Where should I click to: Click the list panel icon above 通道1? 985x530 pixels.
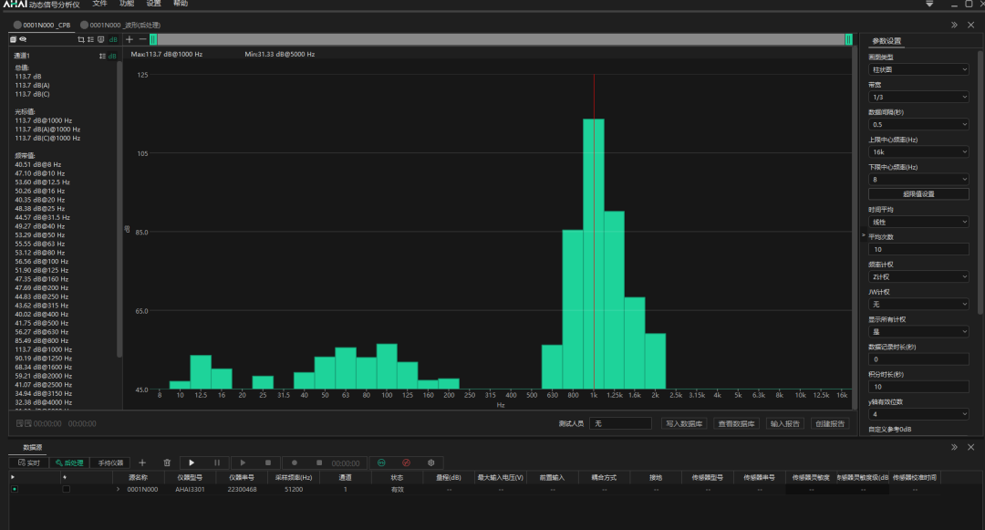click(13, 39)
